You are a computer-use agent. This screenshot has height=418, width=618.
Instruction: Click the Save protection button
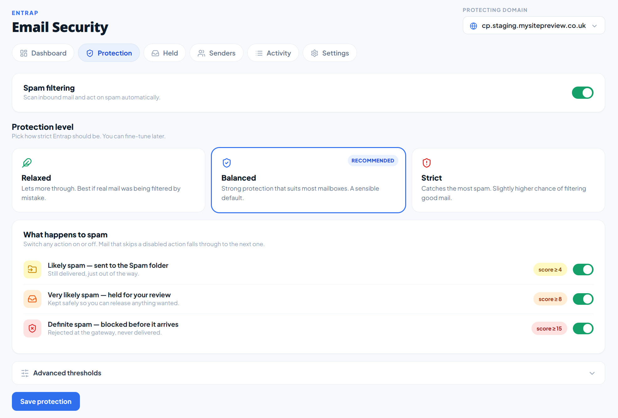[46, 401]
